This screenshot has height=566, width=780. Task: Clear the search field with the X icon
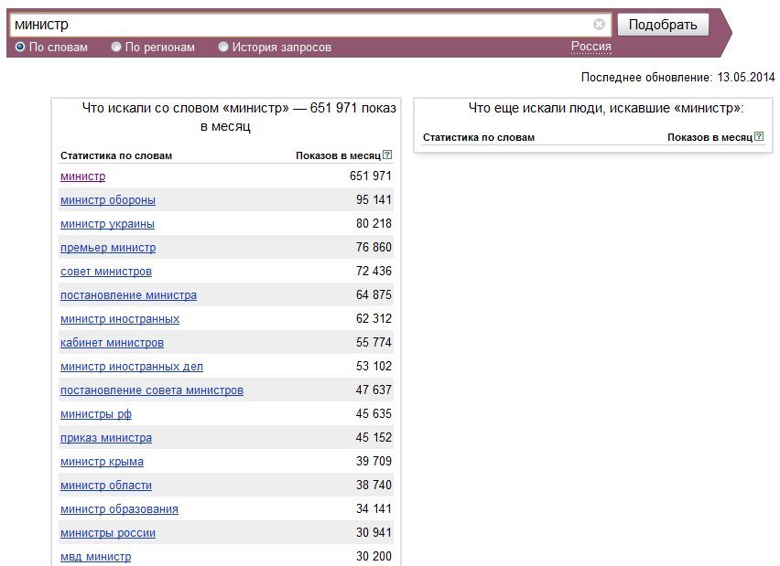pos(599,25)
